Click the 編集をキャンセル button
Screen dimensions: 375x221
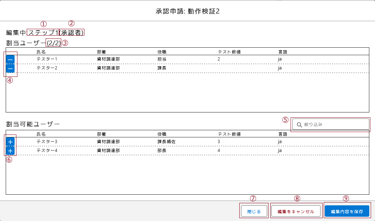[296, 211]
